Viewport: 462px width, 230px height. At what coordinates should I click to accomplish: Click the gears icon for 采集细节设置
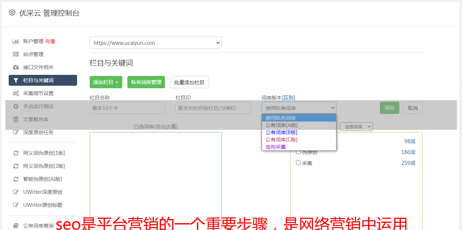(x=16, y=93)
